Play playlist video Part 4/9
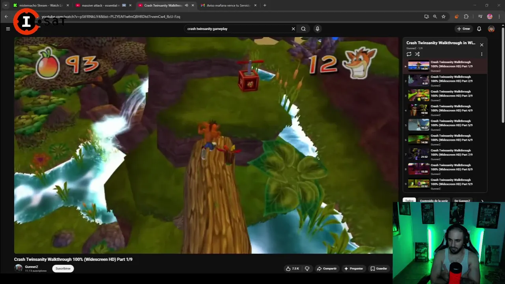The height and width of the screenshot is (284, 505). (x=446, y=110)
